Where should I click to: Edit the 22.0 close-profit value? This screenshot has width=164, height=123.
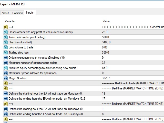132,32
